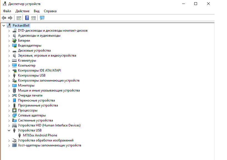Collapse the PackardBell root node
This screenshot has width=227, height=160.
pos(4,26)
